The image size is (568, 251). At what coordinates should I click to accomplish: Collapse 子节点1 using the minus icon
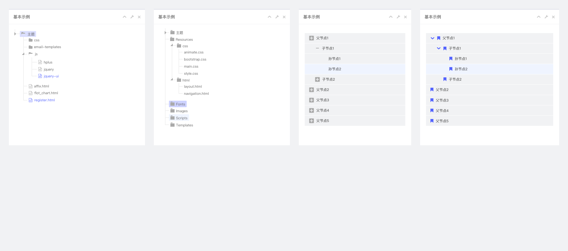pos(317,48)
